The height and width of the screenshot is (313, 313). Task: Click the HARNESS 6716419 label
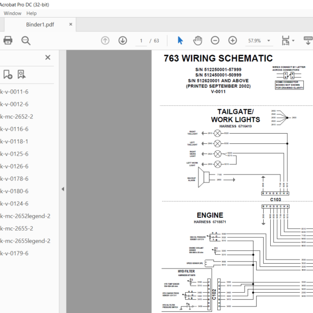(x=235, y=126)
